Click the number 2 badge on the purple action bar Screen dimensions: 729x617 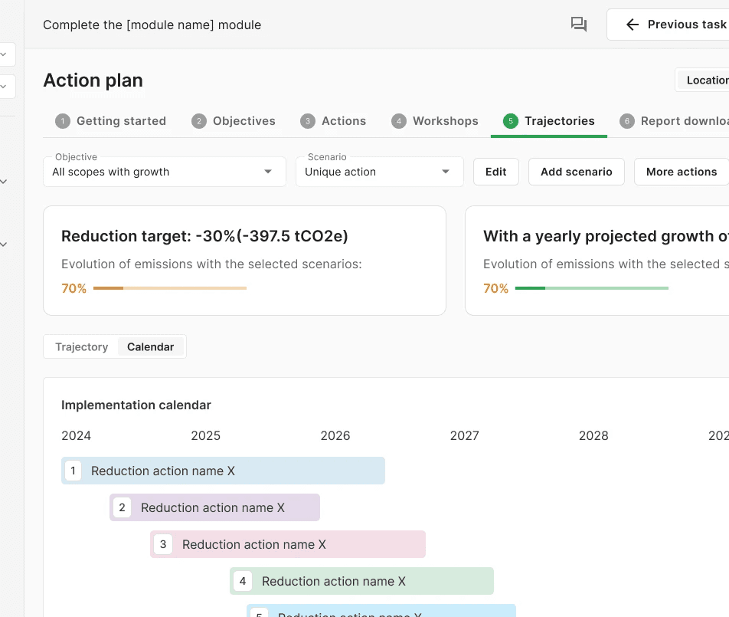(123, 507)
